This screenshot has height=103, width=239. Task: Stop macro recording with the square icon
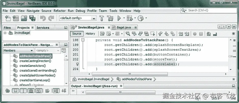(x=201, y=34)
